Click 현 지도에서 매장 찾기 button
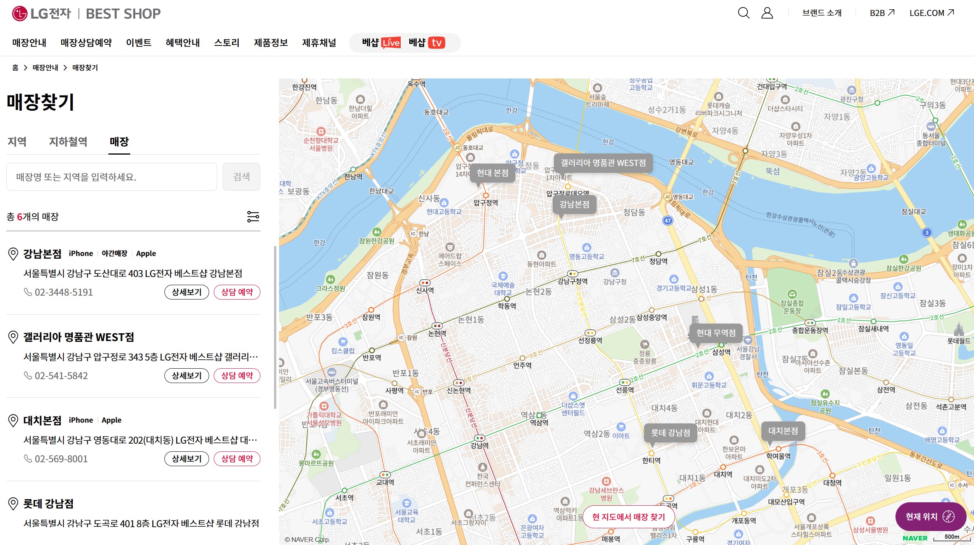This screenshot has width=974, height=545. [628, 517]
